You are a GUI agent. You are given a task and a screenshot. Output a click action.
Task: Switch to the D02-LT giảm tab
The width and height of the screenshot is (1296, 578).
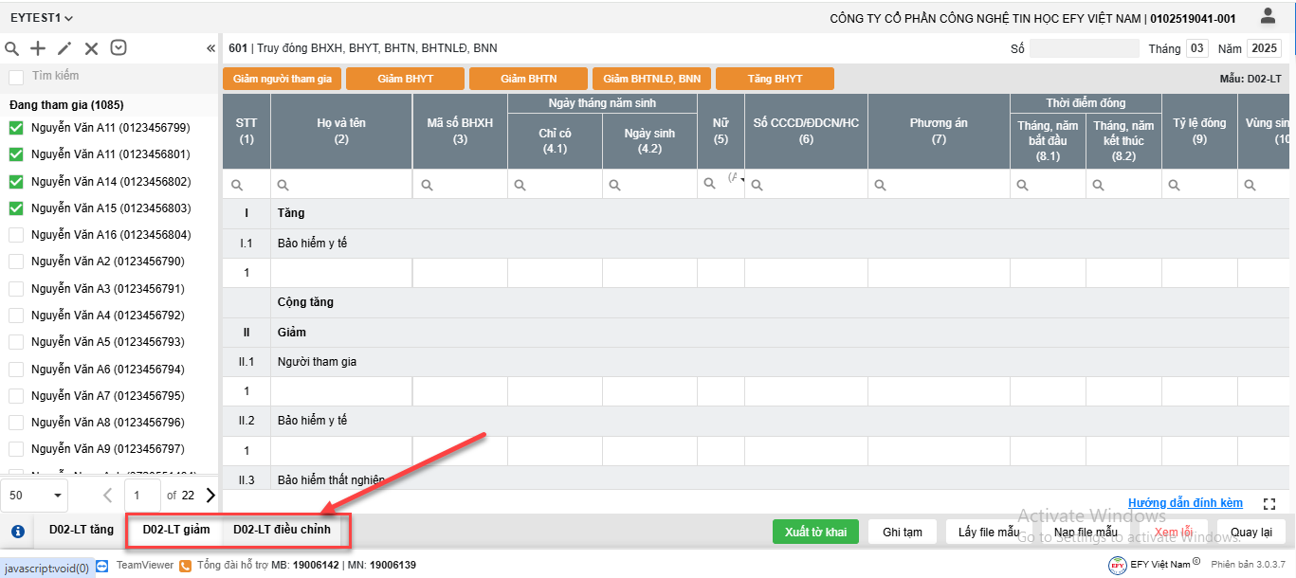(175, 530)
